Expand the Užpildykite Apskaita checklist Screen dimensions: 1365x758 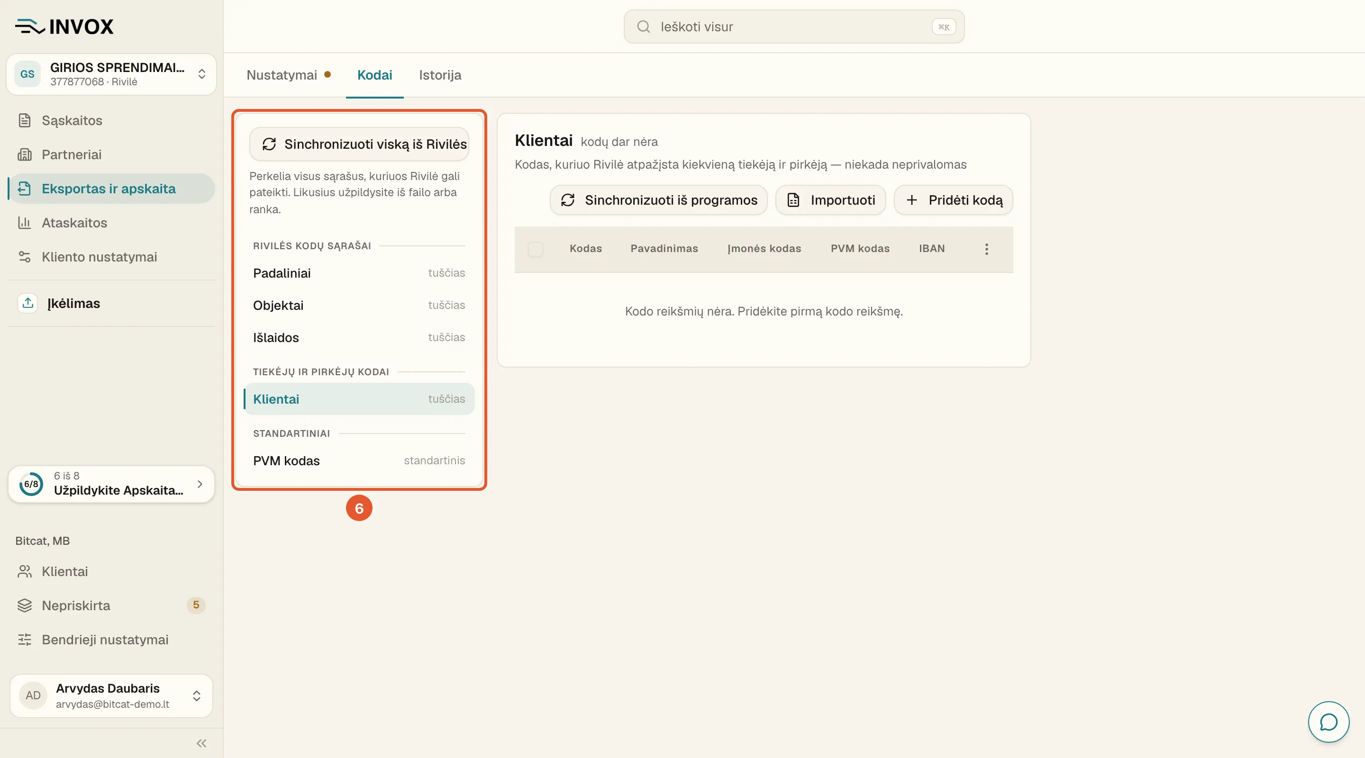click(111, 484)
